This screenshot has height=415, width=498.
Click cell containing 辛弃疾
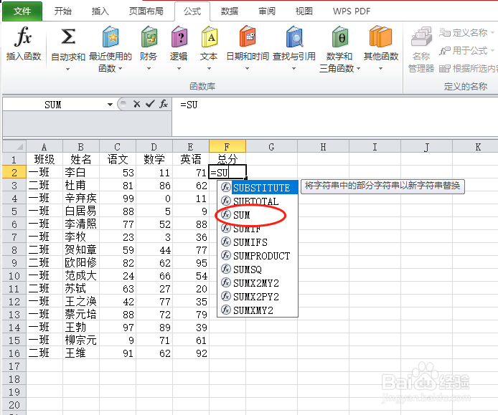pos(81,199)
